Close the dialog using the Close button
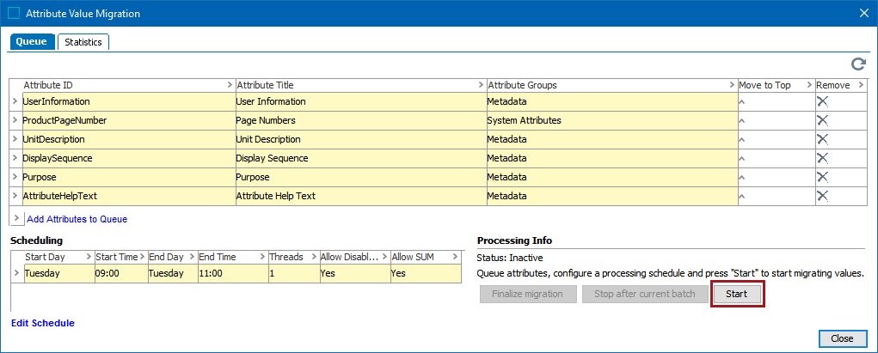The width and height of the screenshot is (878, 353). tap(842, 338)
